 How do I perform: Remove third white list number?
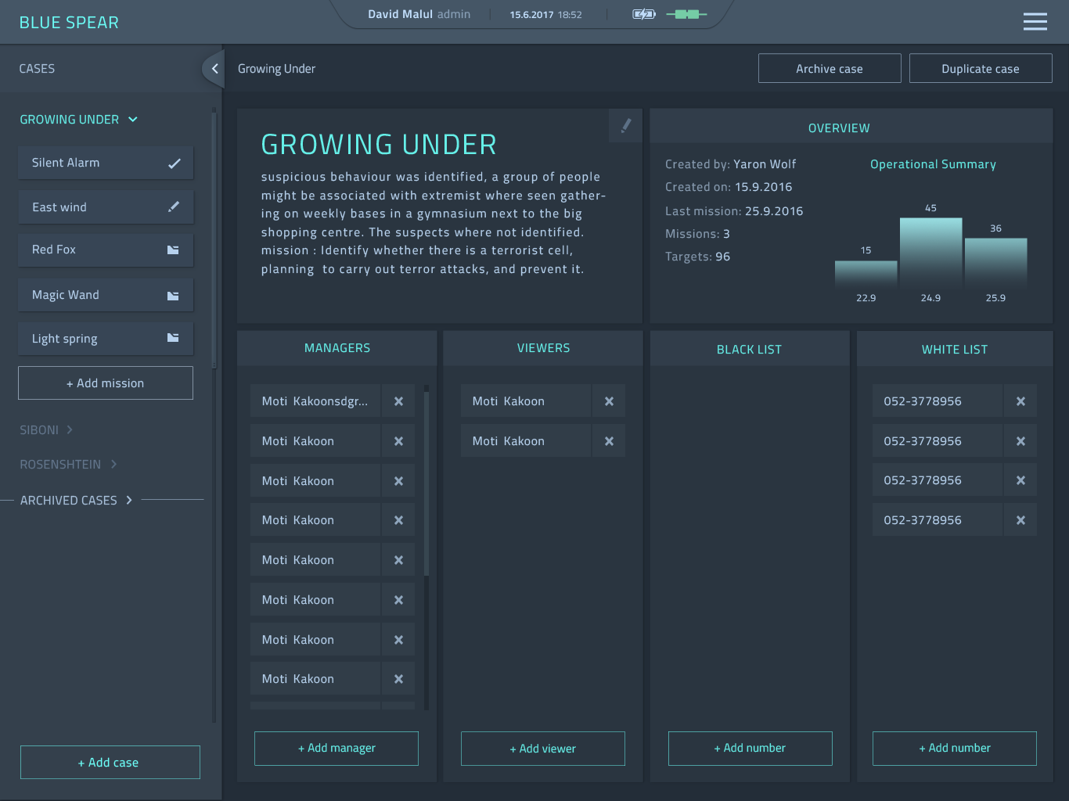(x=1020, y=480)
